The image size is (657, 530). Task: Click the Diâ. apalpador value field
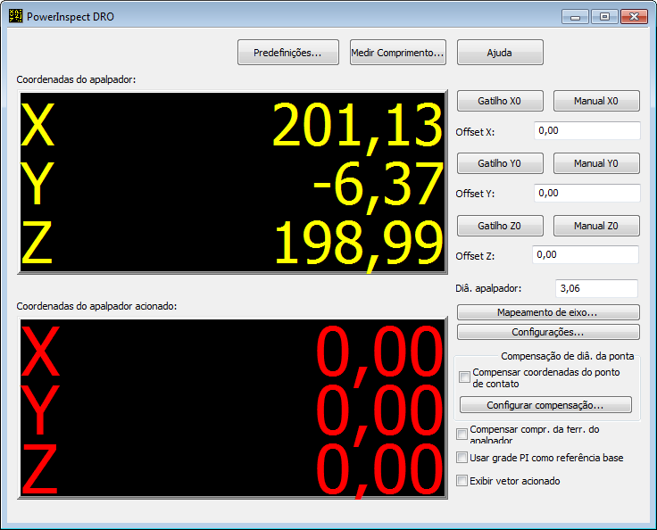[596, 289]
